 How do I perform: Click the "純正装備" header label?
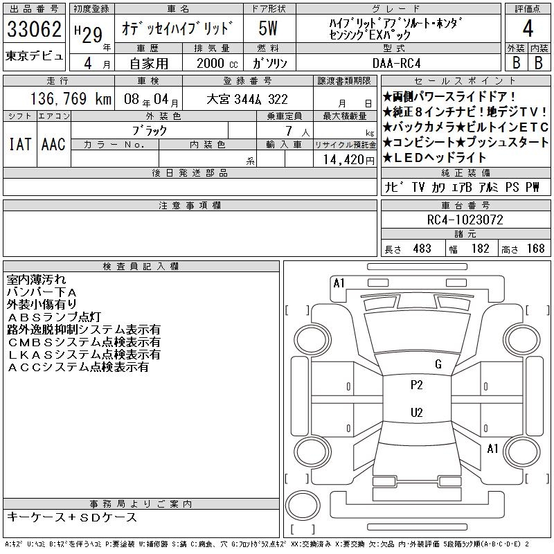[x=465, y=172]
